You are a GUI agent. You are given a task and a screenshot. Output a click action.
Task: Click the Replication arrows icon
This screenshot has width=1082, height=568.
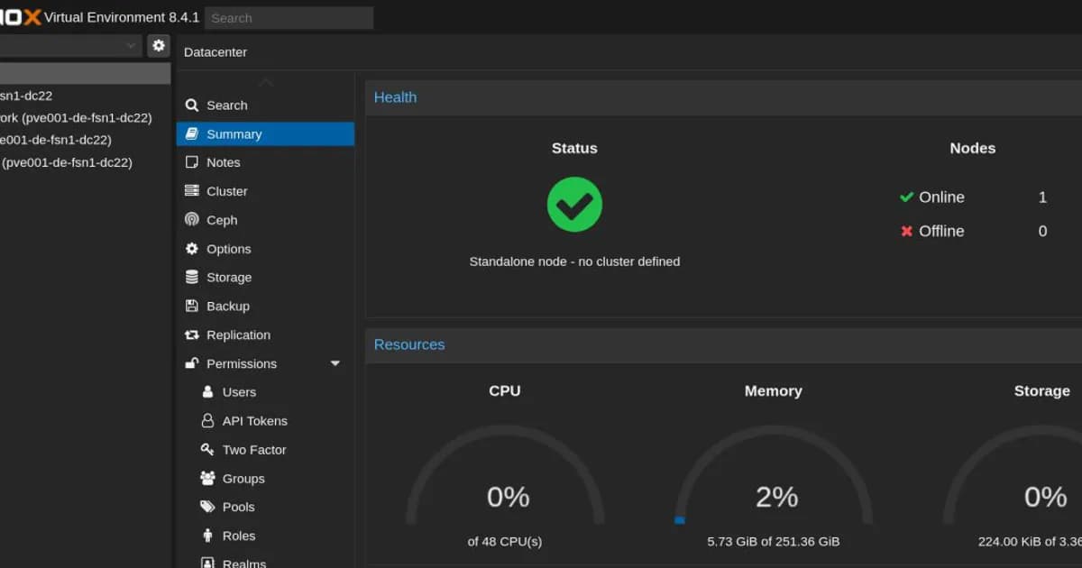(x=191, y=335)
